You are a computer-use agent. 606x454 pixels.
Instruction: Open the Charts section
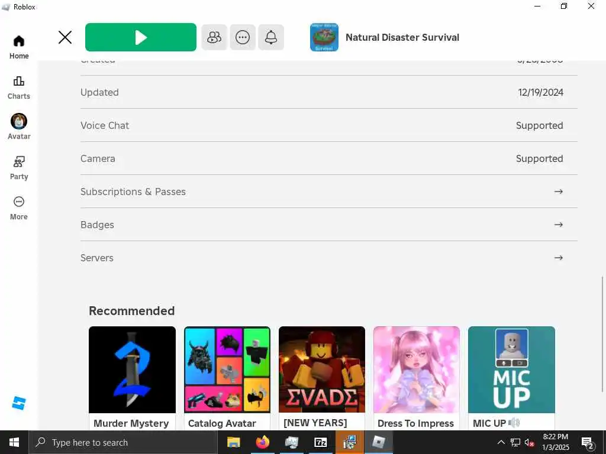point(18,87)
